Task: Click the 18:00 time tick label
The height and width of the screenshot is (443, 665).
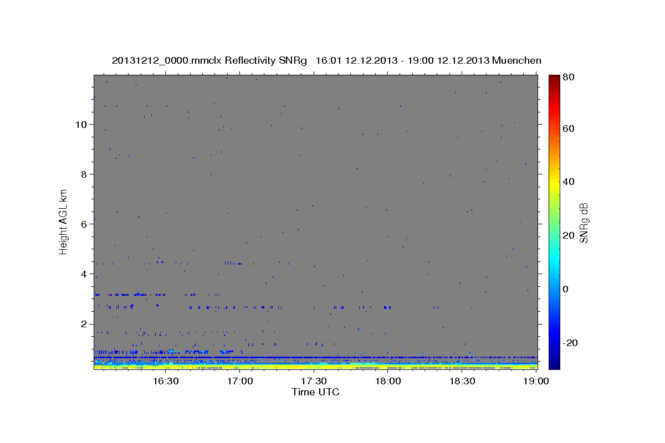Action: click(x=388, y=381)
